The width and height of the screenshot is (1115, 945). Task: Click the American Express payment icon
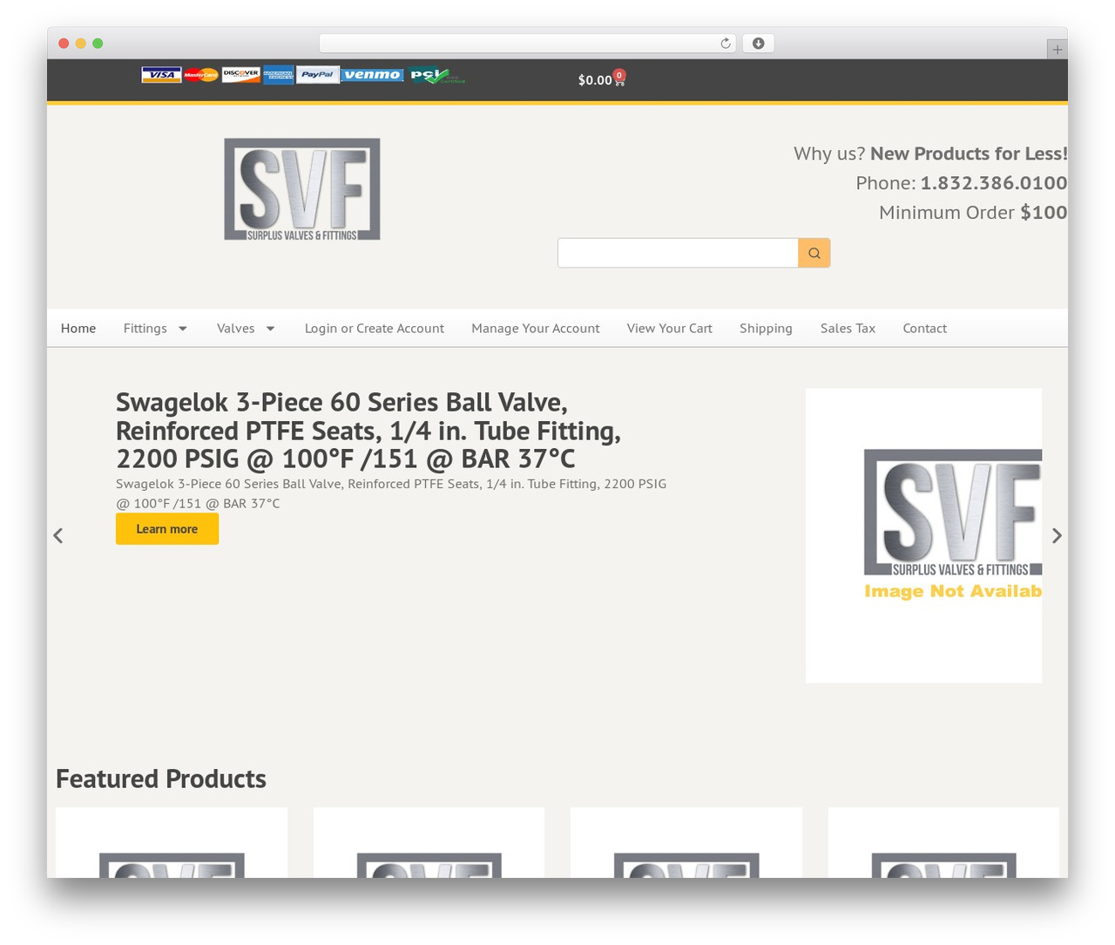coord(279,75)
